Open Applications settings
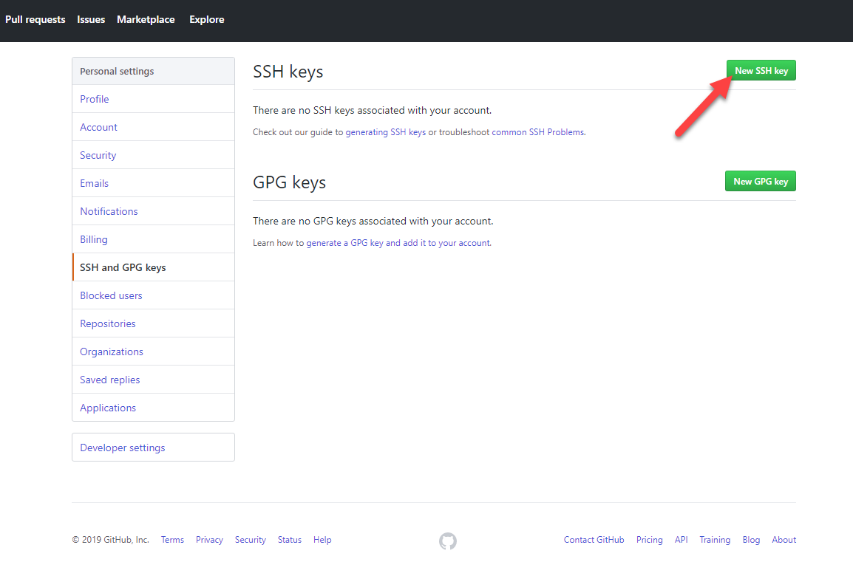Image resolution: width=853 pixels, height=576 pixels. click(154, 408)
